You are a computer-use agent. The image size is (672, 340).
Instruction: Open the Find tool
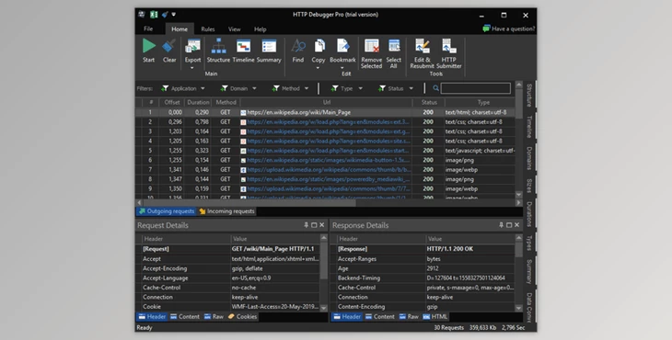(298, 51)
